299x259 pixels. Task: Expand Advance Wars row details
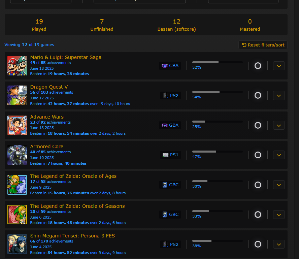pyautogui.click(x=279, y=126)
